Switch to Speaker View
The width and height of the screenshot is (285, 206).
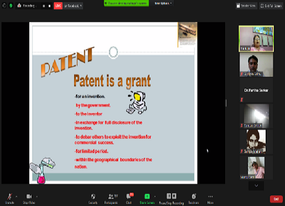246,6
